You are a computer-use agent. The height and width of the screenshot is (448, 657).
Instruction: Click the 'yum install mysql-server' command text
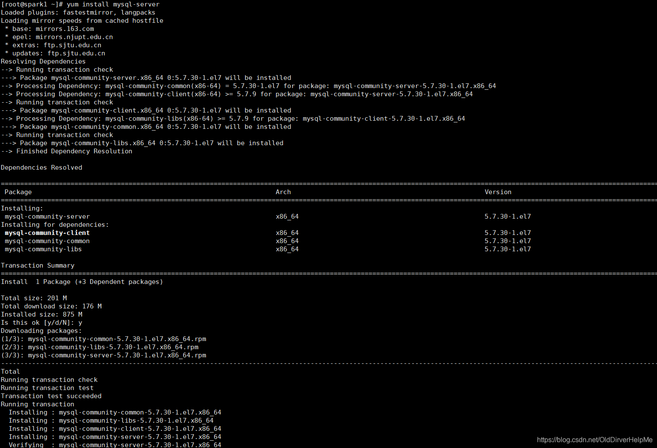click(113, 4)
